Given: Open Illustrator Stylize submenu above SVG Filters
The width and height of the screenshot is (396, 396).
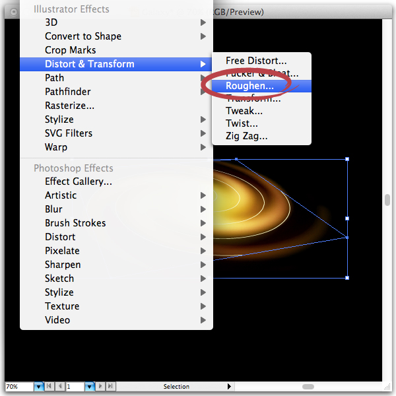Looking at the screenshot, I should pos(116,119).
